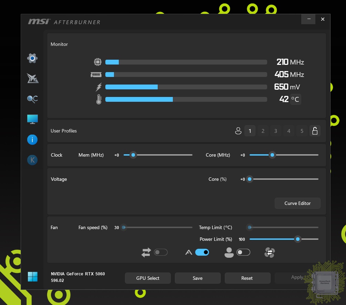
Task: Click the GPU Select button
Action: click(x=148, y=278)
